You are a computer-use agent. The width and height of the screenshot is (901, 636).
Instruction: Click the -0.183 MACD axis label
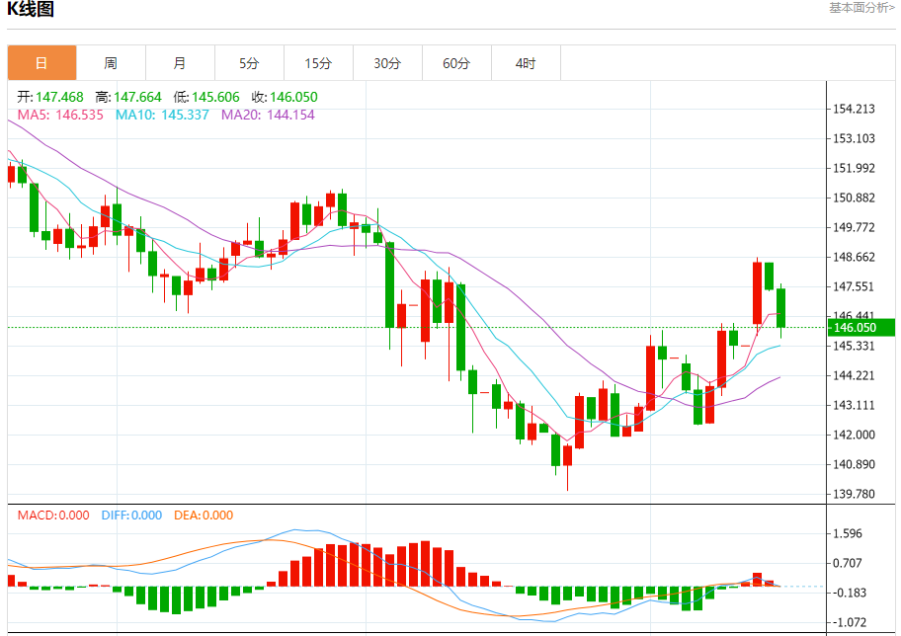coord(850,593)
